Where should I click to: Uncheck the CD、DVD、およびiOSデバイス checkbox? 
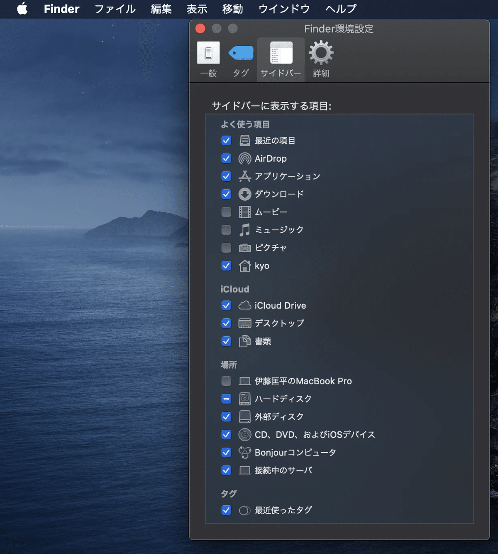coord(226,434)
